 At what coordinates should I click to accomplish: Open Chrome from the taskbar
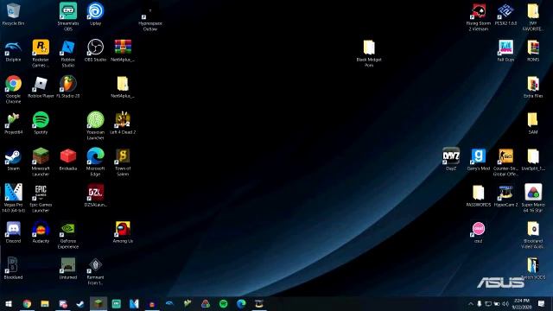[x=27, y=303]
